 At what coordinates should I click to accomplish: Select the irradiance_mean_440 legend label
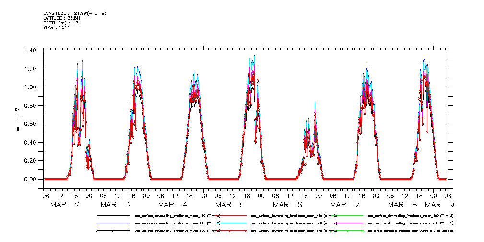[x=294, y=215]
